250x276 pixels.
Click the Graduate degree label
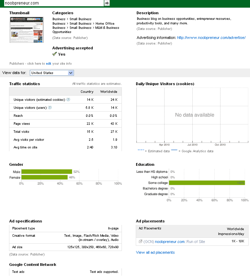(x=156, y=194)
